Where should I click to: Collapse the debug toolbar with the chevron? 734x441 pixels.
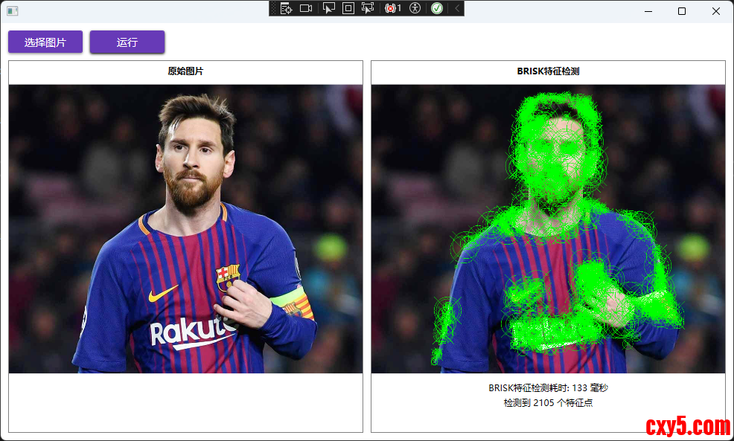pyautogui.click(x=457, y=8)
